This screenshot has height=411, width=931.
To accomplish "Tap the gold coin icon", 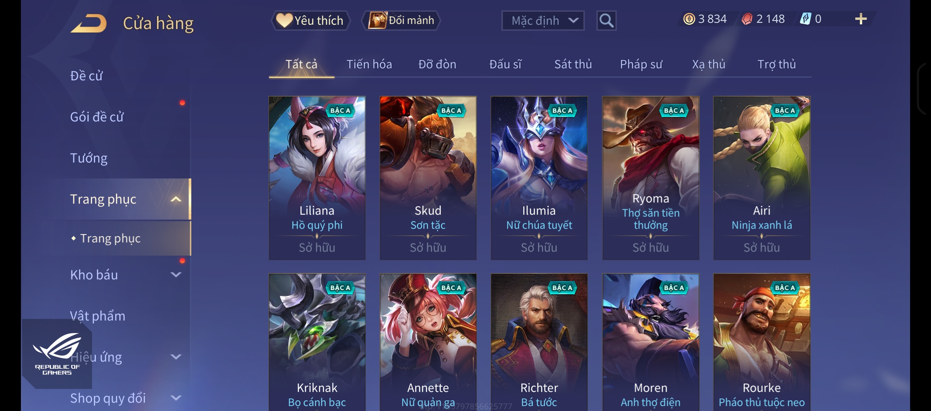I will click(689, 19).
